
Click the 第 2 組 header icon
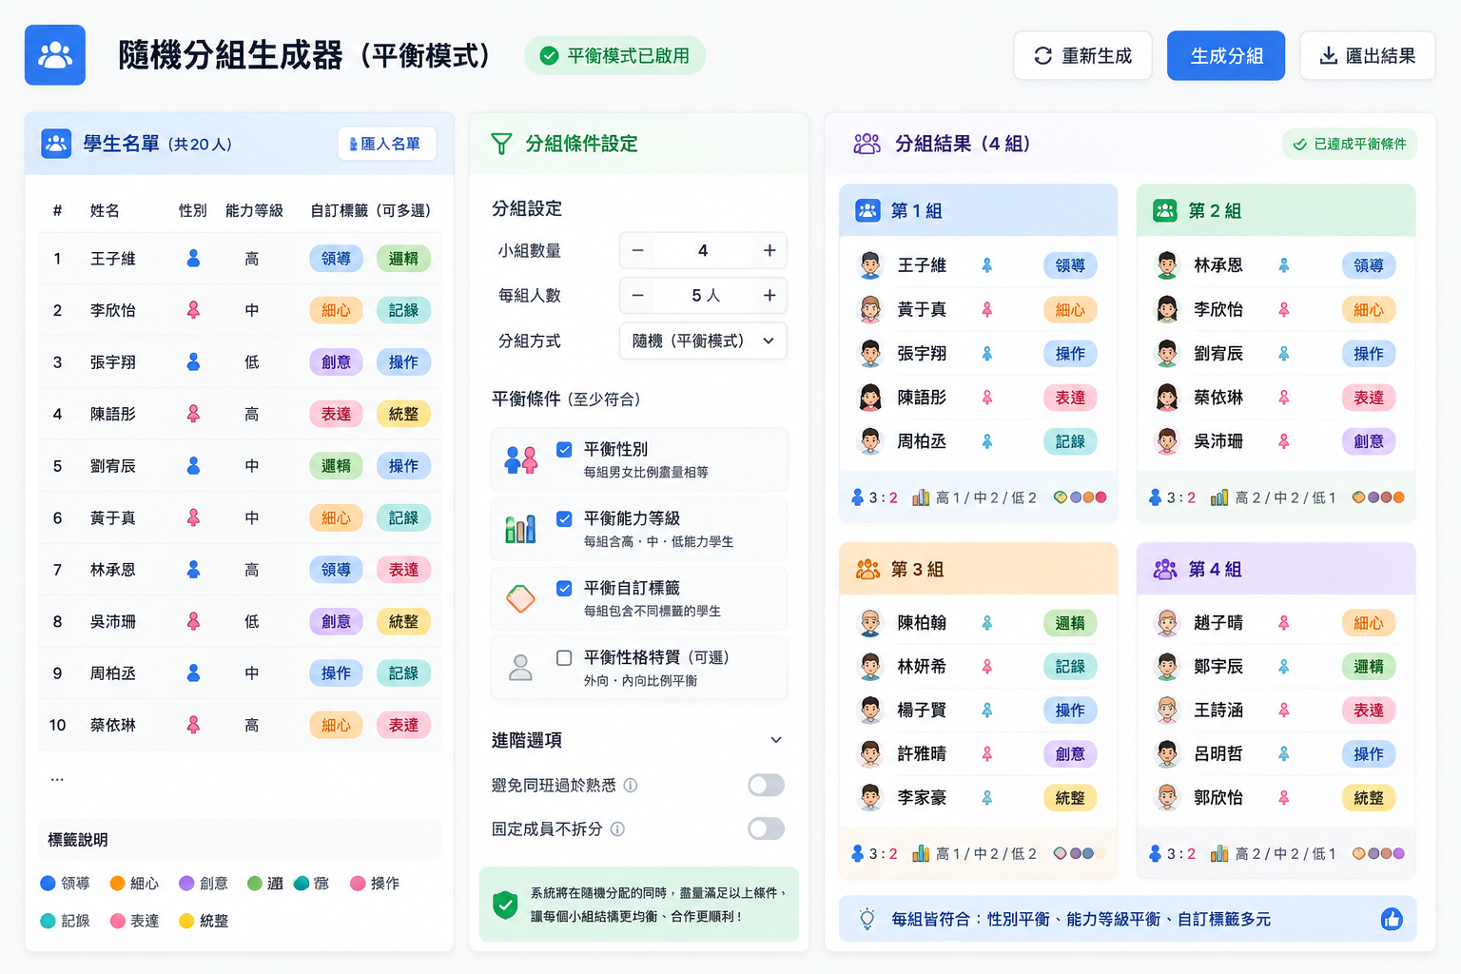coord(1165,210)
